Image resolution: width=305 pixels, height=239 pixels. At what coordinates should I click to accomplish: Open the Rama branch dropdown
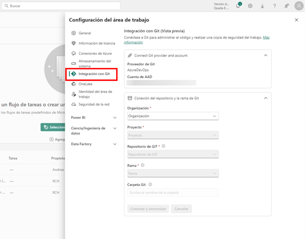click(173, 173)
